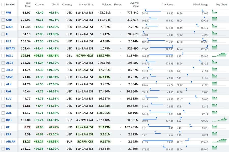The image size is (229, 152).
Task: Tick the checkbox for the DAL row
Action: pyautogui.click(x=3, y=106)
